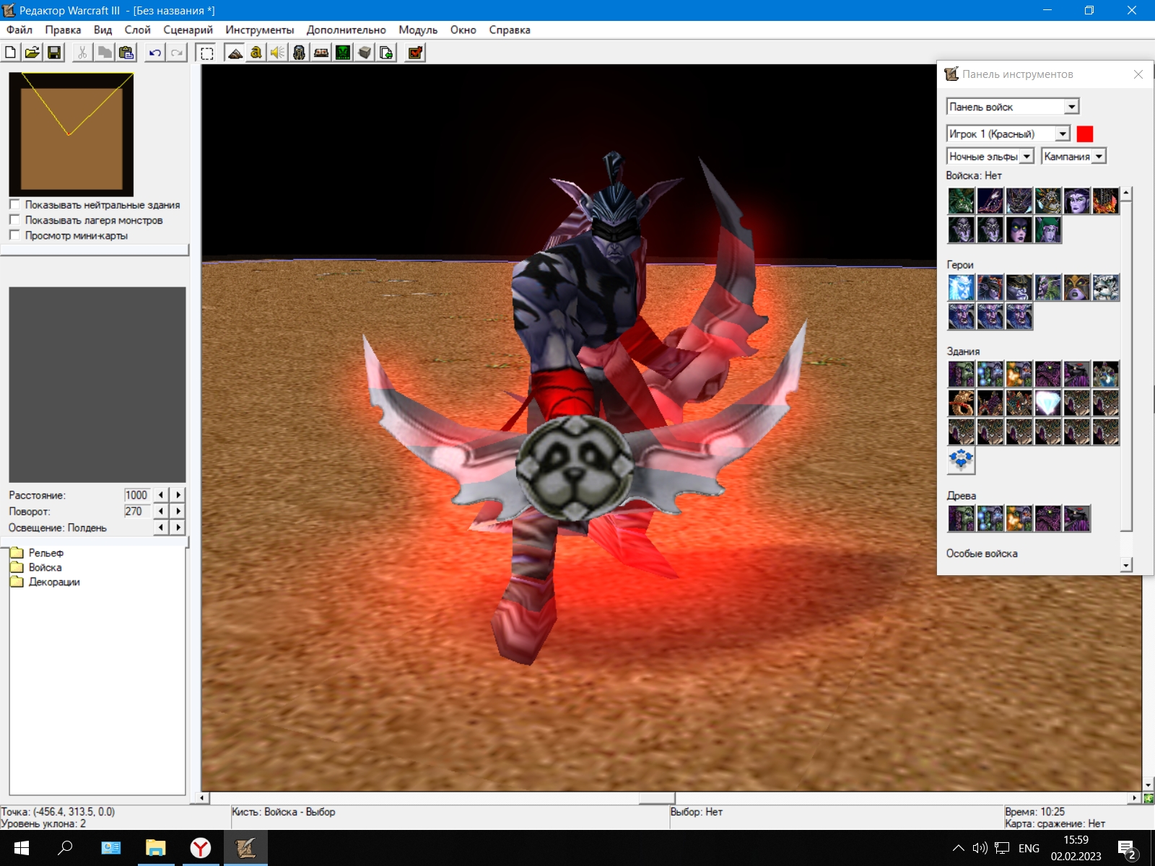Viewport: 1155px width, 866px height.
Task: Open the Object Editor helmet icon
Action: coord(300,53)
